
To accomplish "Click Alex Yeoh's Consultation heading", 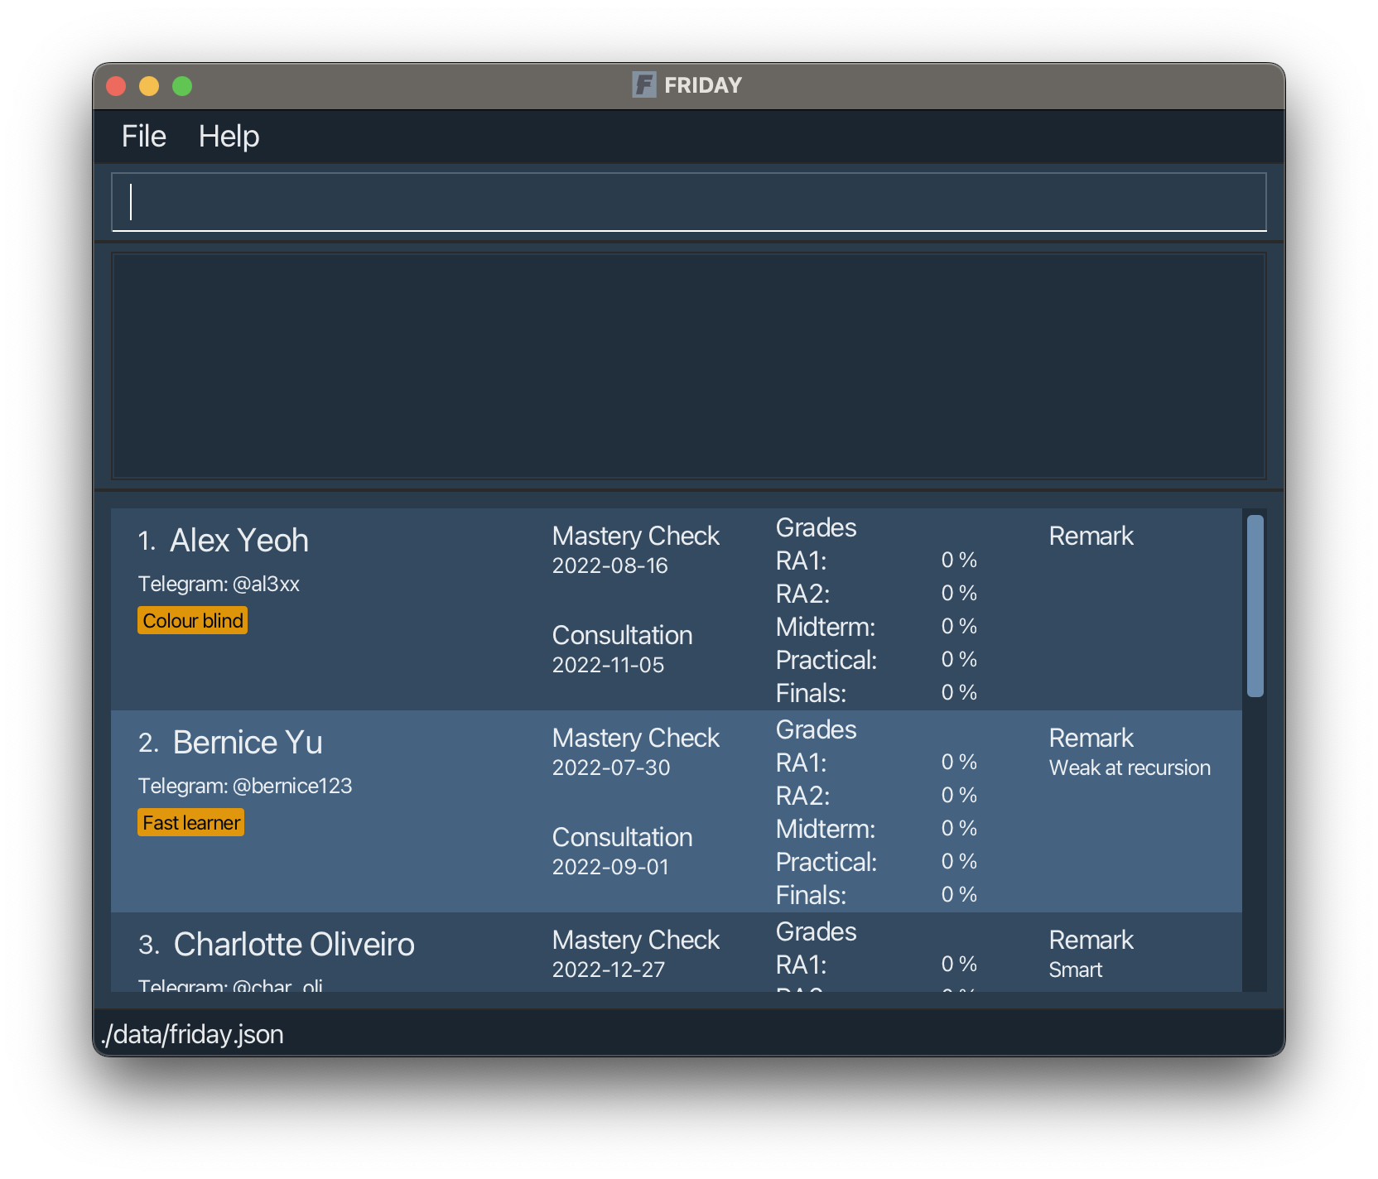I will 622,635.
